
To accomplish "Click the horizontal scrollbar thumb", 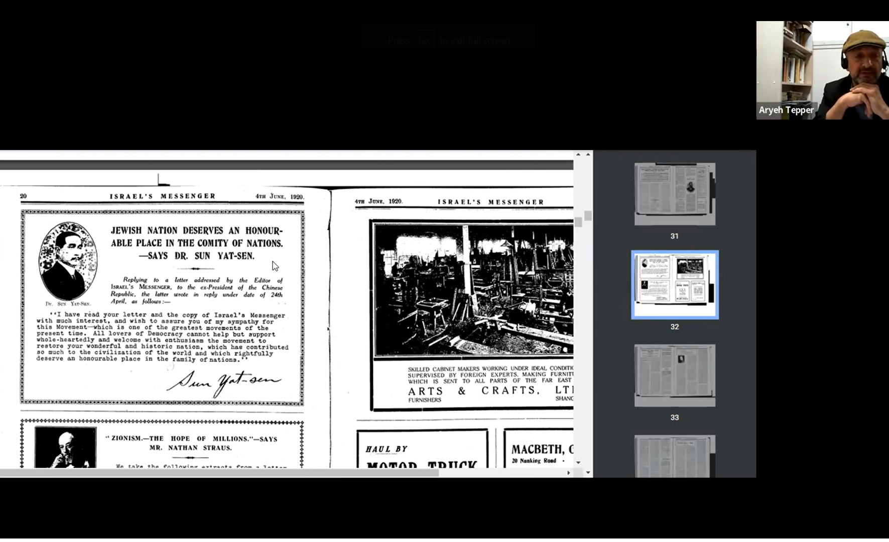I will click(219, 473).
